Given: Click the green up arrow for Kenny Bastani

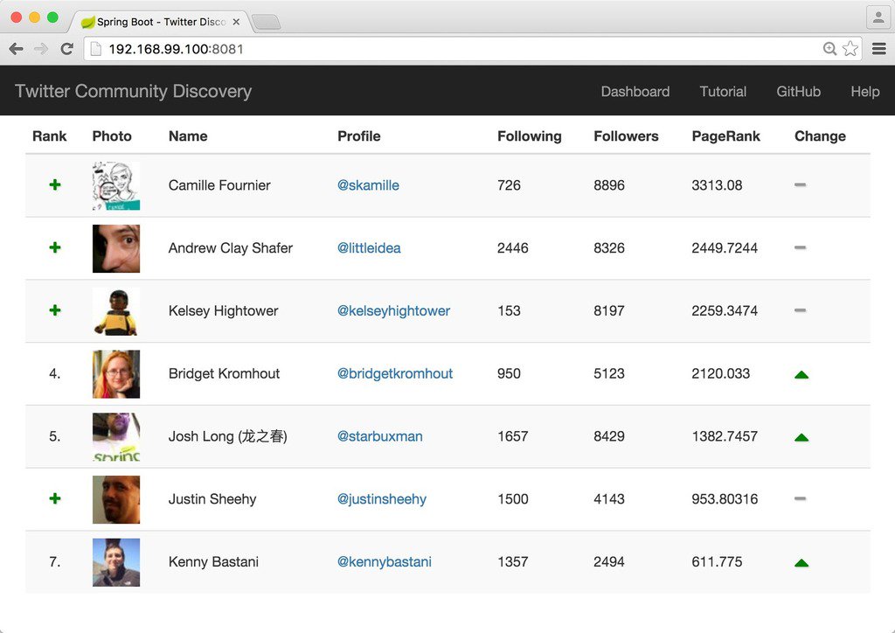Looking at the screenshot, I should (x=801, y=563).
